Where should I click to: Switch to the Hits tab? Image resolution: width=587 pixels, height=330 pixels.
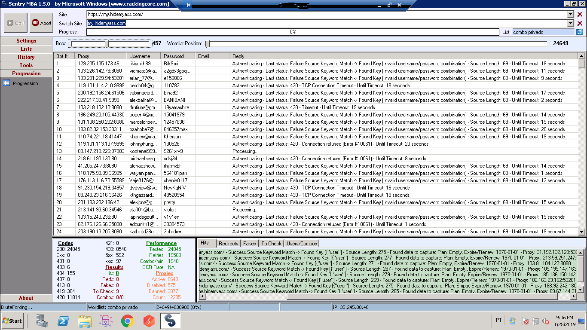click(x=205, y=243)
